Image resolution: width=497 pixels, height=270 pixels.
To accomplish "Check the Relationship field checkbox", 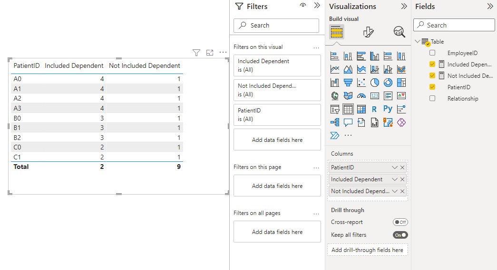I will (432, 98).
